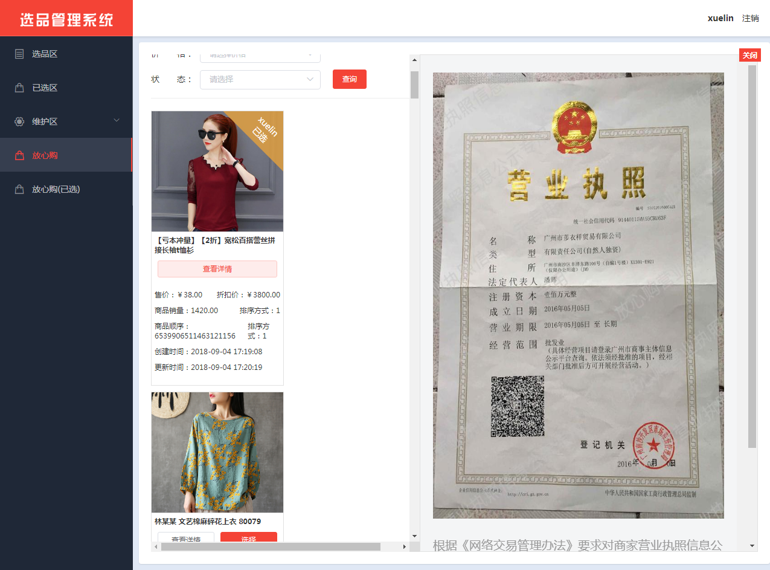Click the 选品管理系统 logo title
This screenshot has height=570, width=770.
pyautogui.click(x=66, y=19)
